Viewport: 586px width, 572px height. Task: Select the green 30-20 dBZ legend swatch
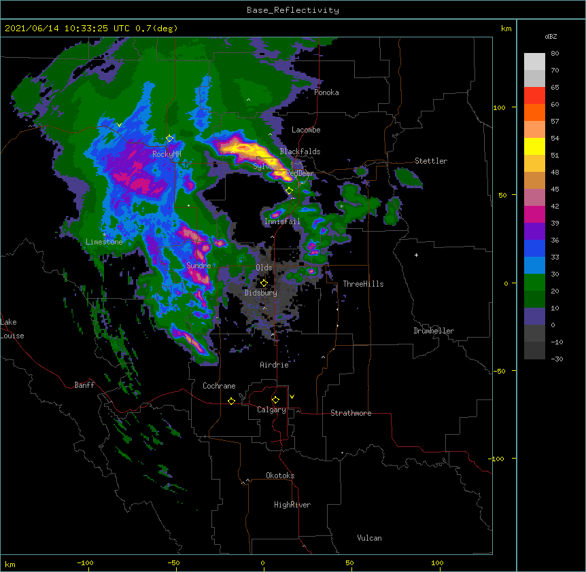534,283
